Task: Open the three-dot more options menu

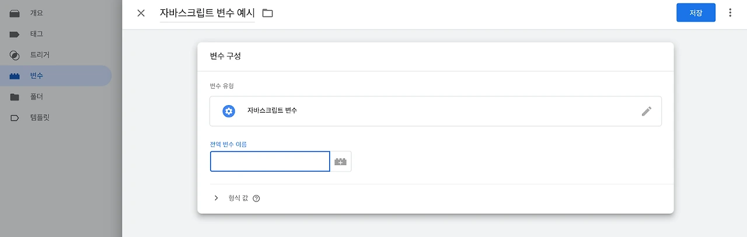Action: pyautogui.click(x=730, y=13)
